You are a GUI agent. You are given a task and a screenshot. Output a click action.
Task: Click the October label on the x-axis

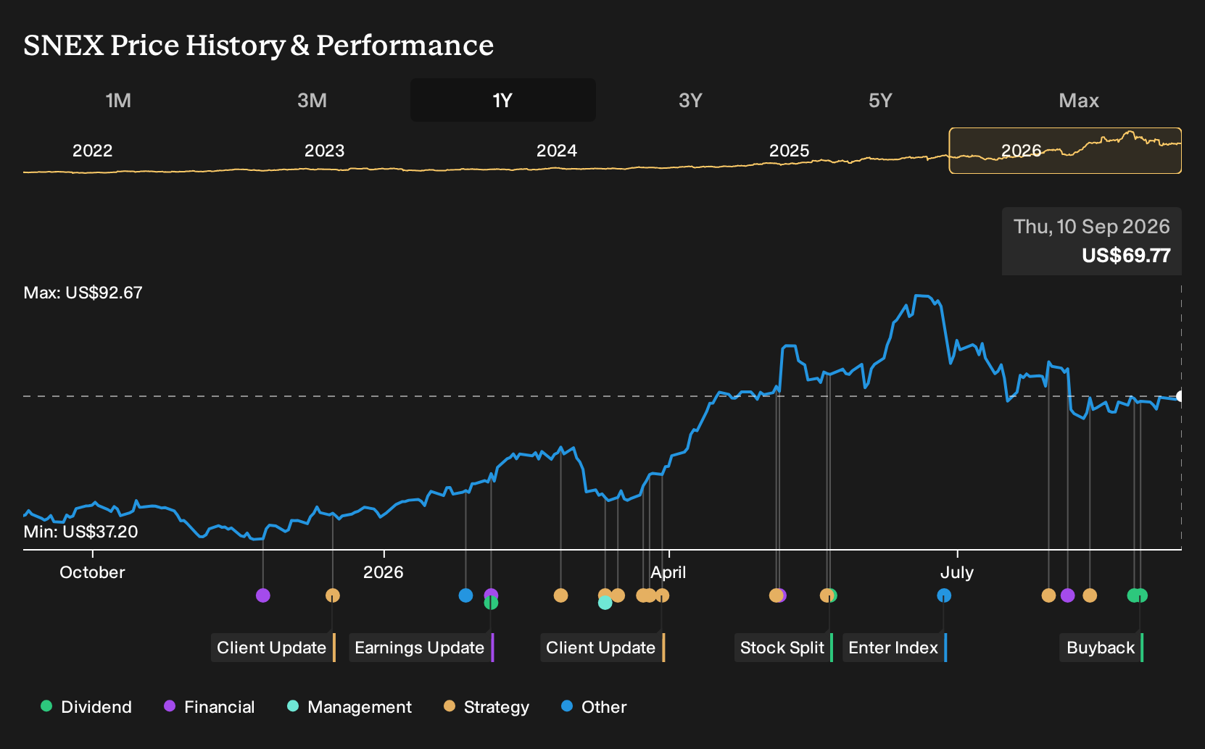pos(92,572)
